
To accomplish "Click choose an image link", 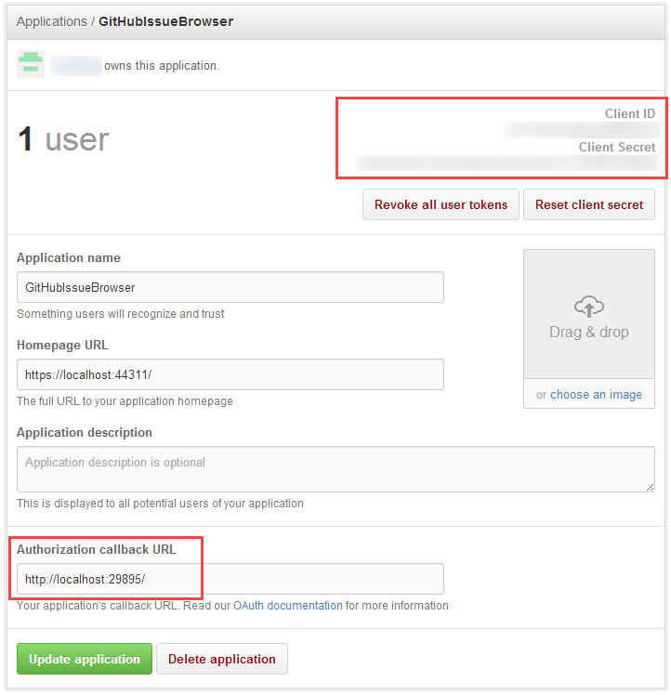I will 596,395.
